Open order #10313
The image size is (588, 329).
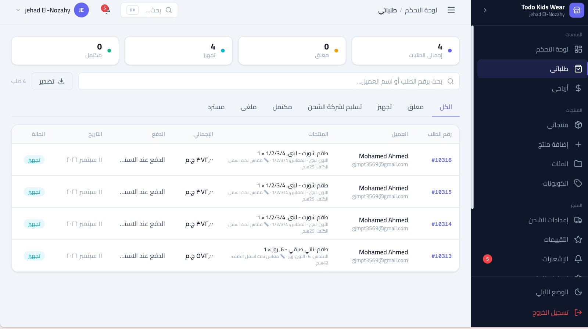pos(441,256)
